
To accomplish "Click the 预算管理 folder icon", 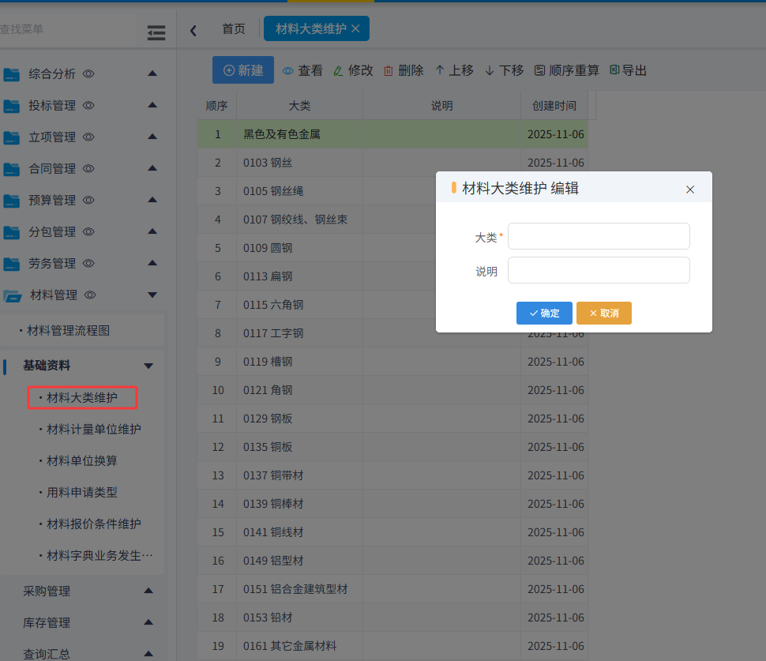I will coord(11,201).
